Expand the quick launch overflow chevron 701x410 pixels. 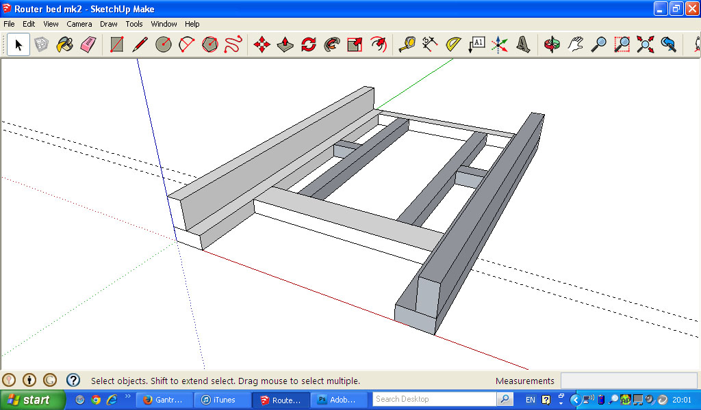127,397
